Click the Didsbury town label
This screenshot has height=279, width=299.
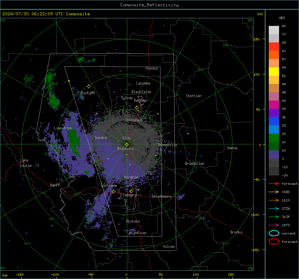point(126,149)
